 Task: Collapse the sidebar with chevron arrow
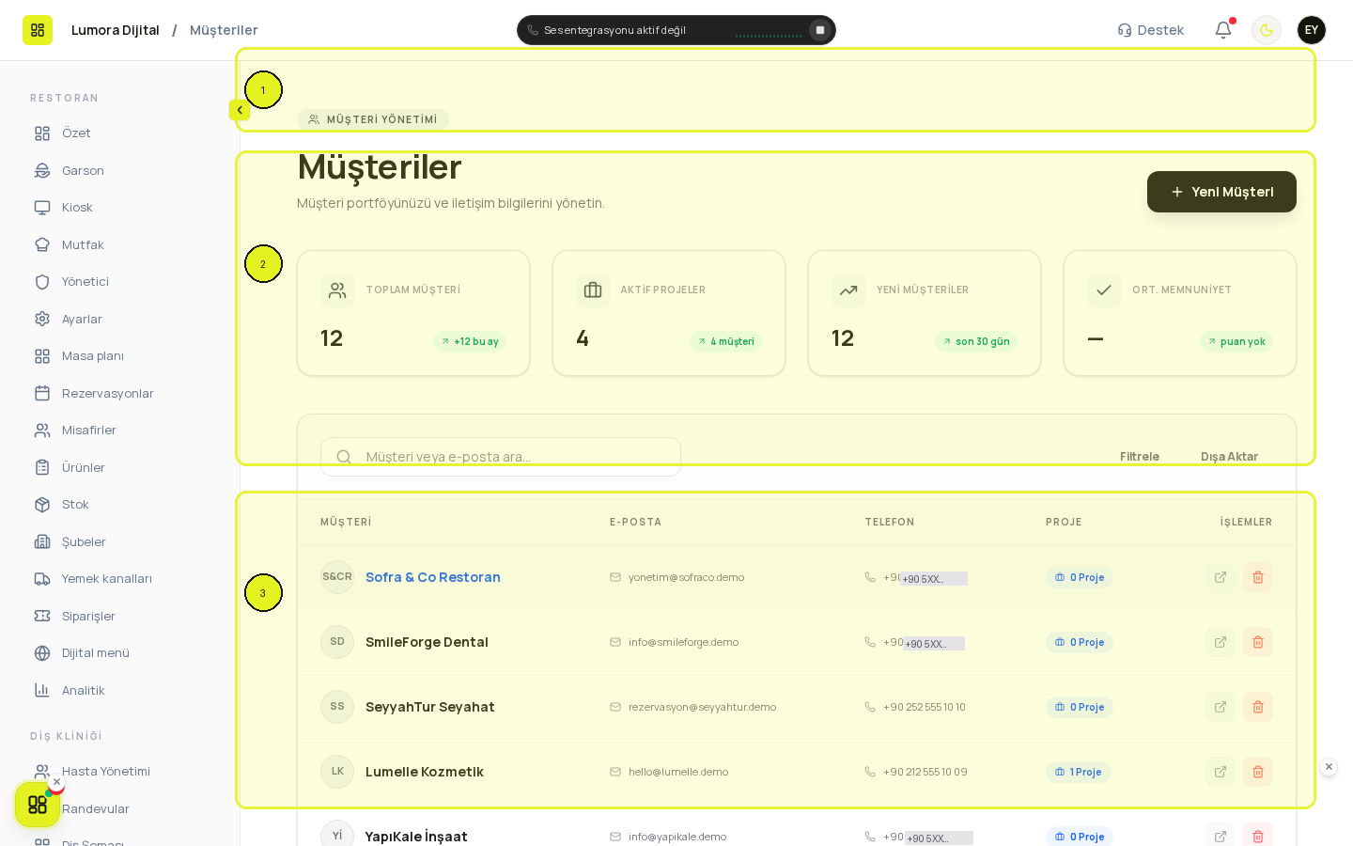coord(240,110)
